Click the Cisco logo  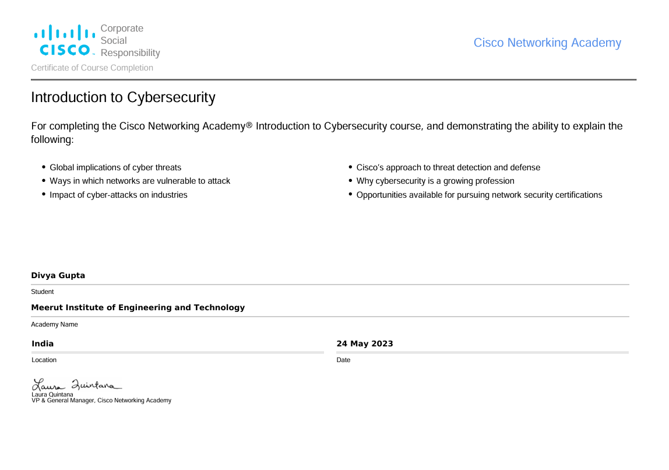click(64, 40)
